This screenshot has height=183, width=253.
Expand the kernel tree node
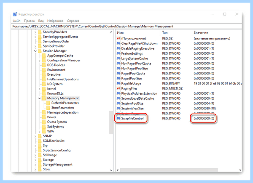(40, 89)
